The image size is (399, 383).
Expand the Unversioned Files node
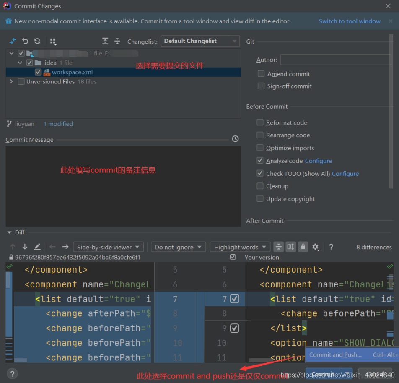11,82
